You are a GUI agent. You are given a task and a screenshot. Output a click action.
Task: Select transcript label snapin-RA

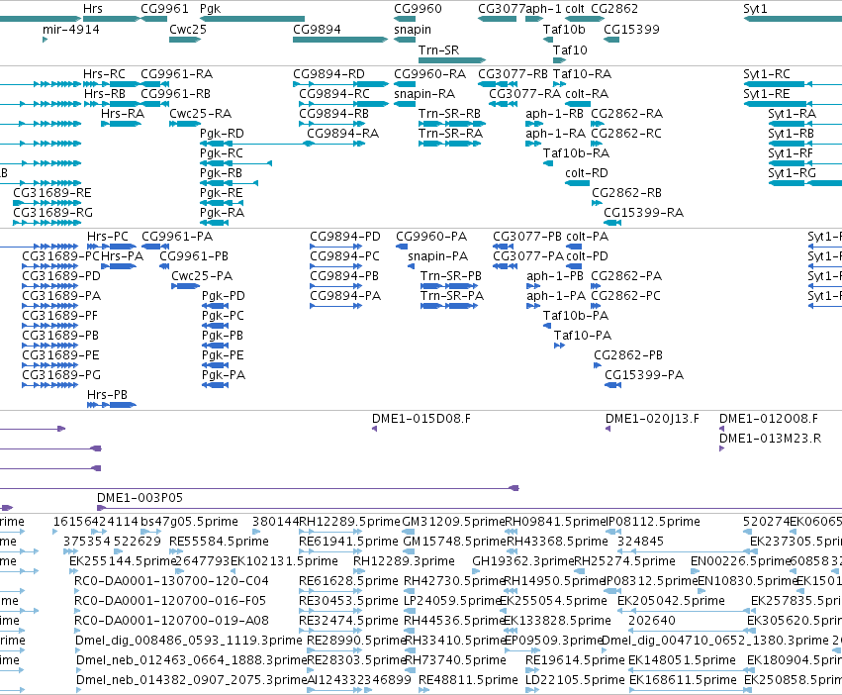(x=424, y=93)
